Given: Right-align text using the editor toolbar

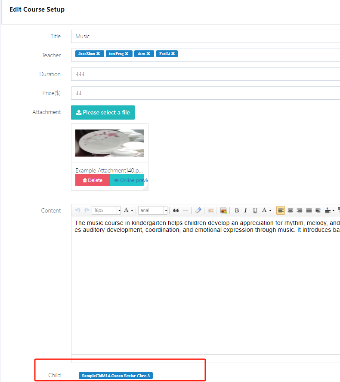Looking at the screenshot, I should pyautogui.click(x=300, y=210).
